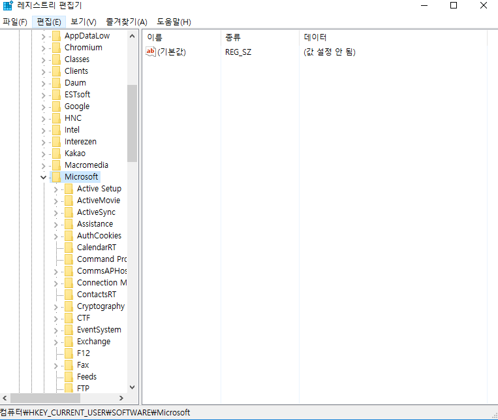Open the 보기(V) menu
The height and width of the screenshot is (420, 498).
point(83,22)
